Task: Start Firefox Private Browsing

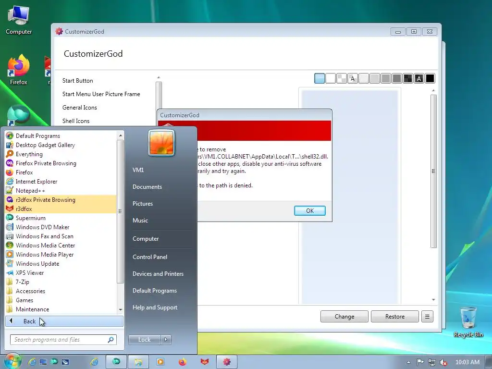Action: pyautogui.click(x=61, y=163)
